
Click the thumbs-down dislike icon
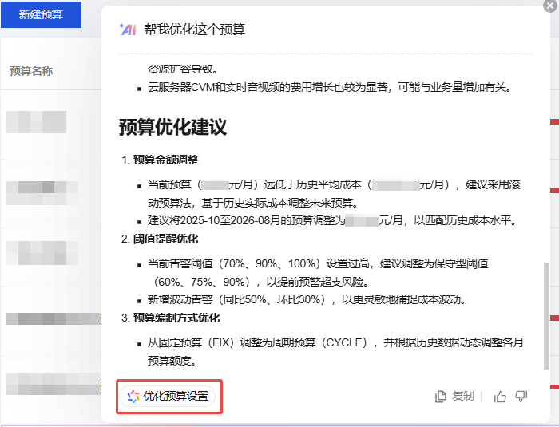[x=521, y=397]
